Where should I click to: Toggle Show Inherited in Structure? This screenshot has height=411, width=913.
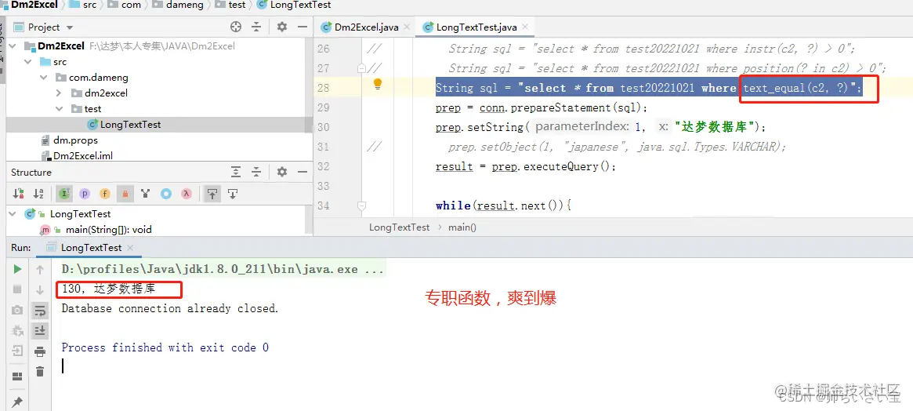coord(63,194)
